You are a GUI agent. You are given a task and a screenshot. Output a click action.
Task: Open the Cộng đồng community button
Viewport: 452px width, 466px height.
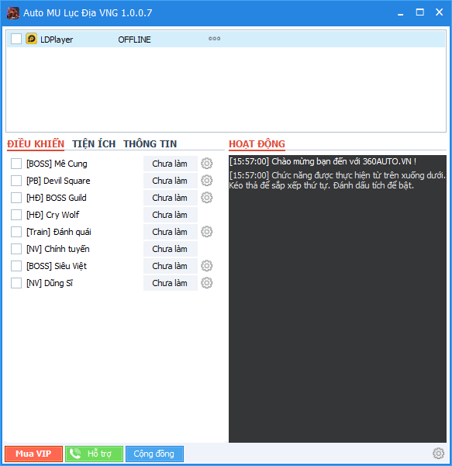point(154,454)
